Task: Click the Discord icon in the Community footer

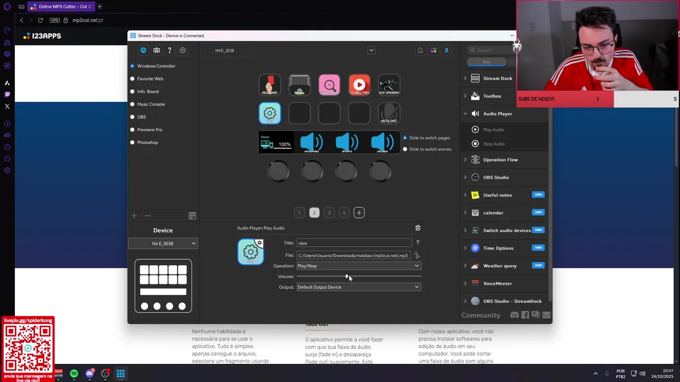Action: [x=514, y=315]
